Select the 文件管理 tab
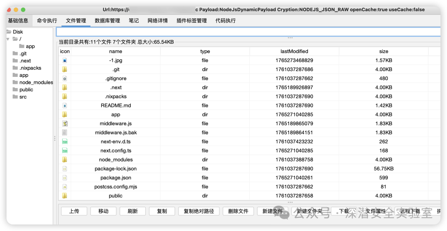447x231 pixels. point(76,21)
